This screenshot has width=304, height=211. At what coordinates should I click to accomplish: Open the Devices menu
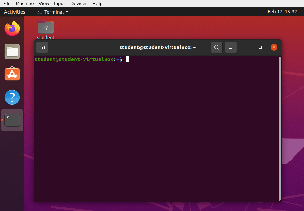click(x=79, y=3)
